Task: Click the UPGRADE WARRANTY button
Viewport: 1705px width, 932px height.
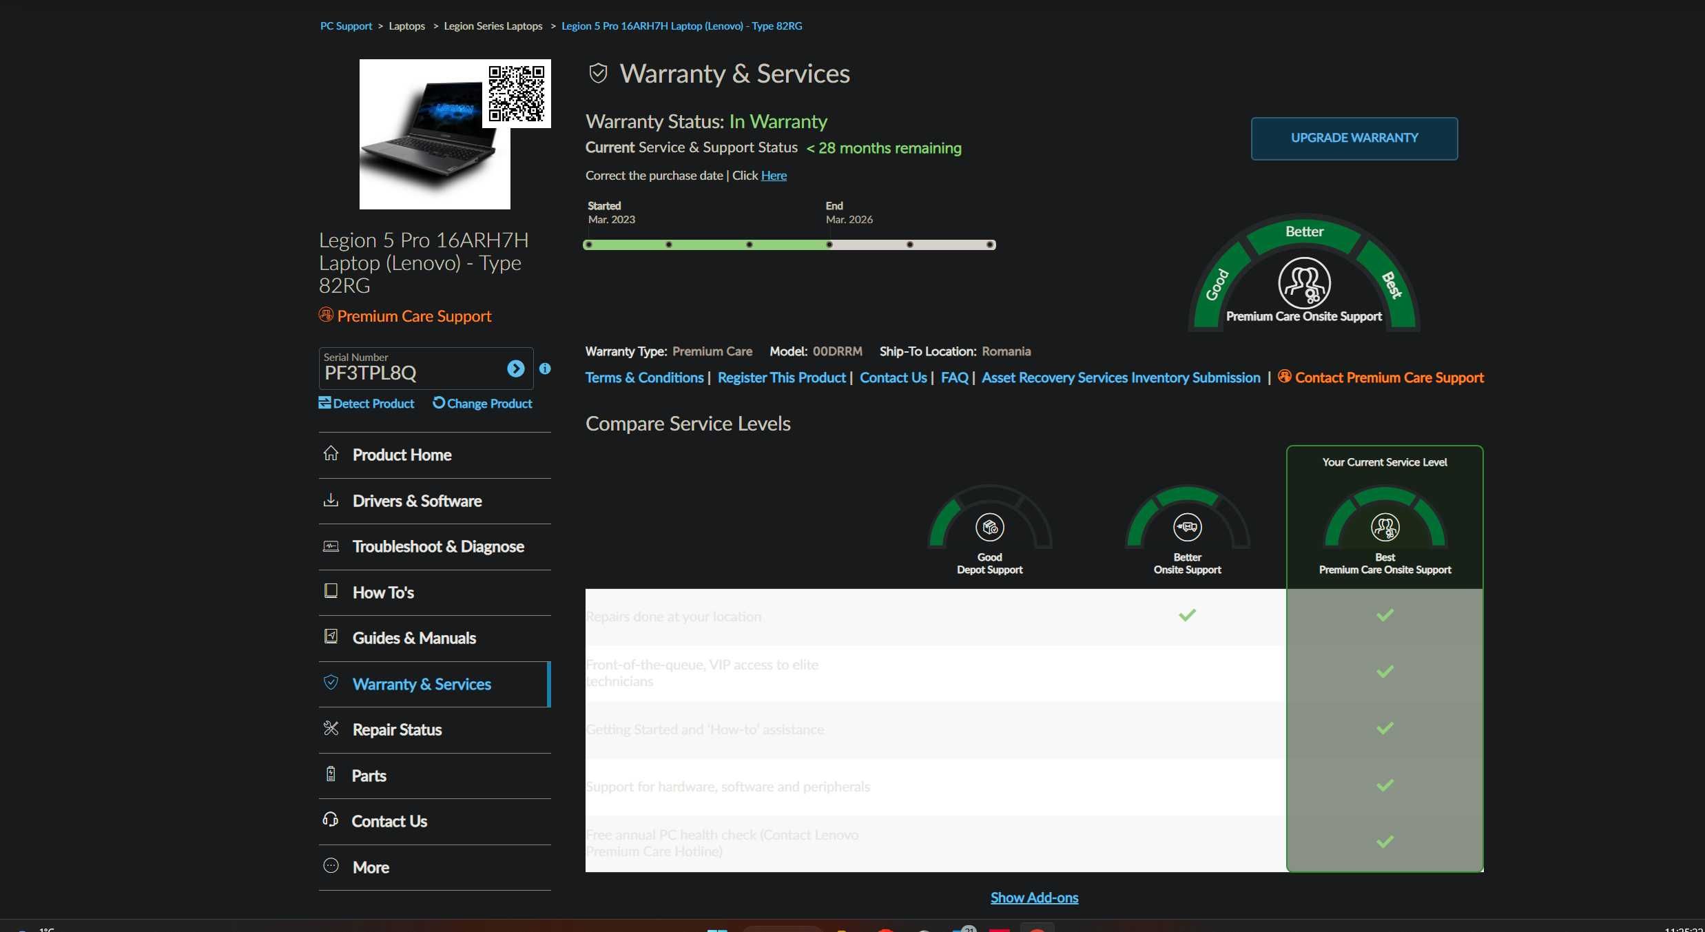Action: [x=1354, y=138]
